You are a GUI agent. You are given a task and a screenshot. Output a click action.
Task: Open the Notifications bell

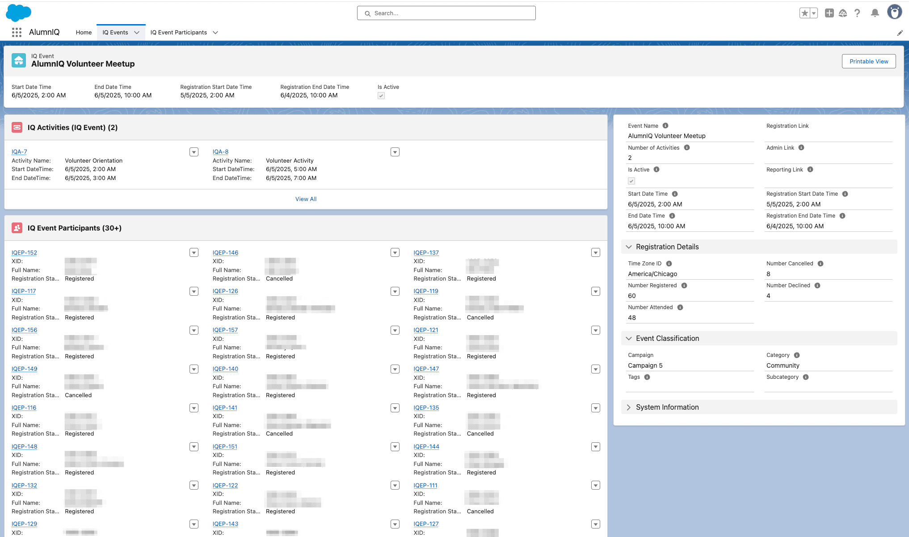tap(875, 13)
